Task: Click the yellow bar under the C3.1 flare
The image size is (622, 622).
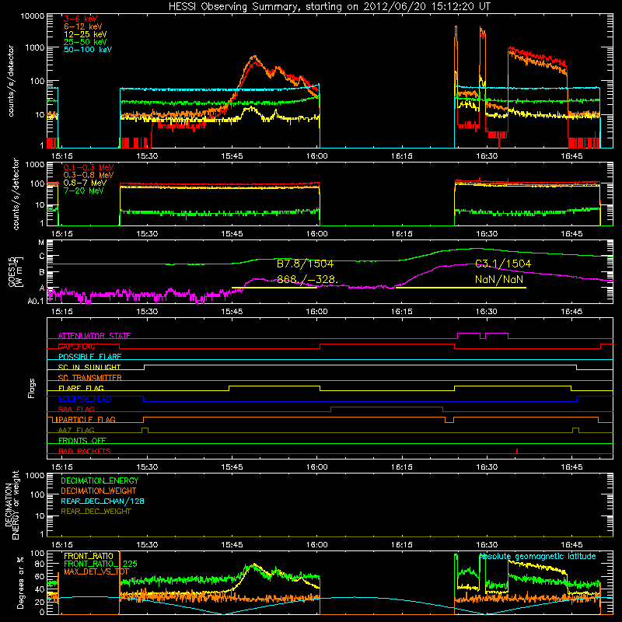Action: 461,288
